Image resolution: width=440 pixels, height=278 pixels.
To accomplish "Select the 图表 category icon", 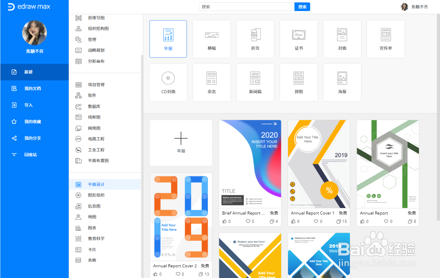I will 79,228.
